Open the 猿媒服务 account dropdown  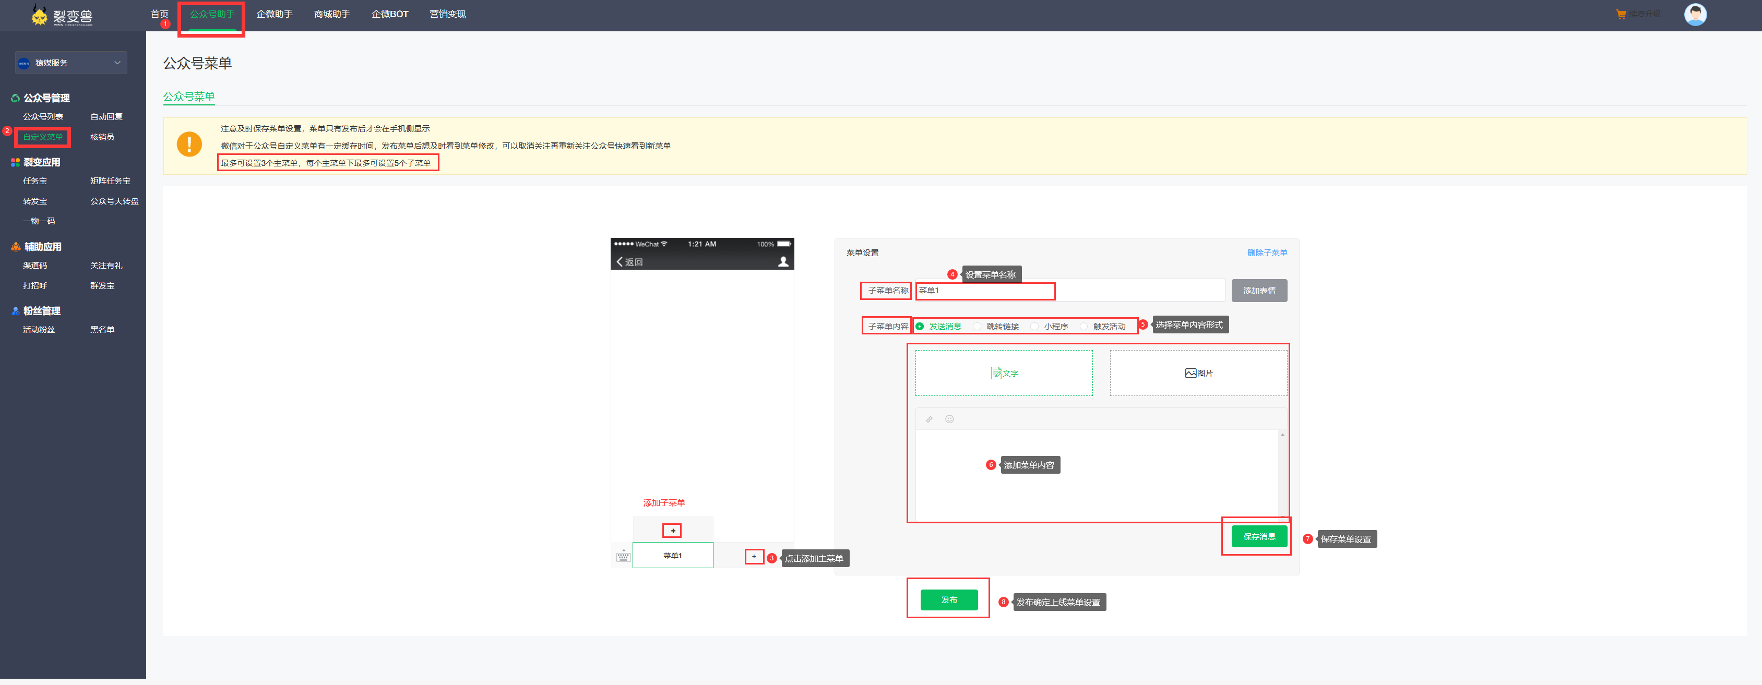(70, 63)
